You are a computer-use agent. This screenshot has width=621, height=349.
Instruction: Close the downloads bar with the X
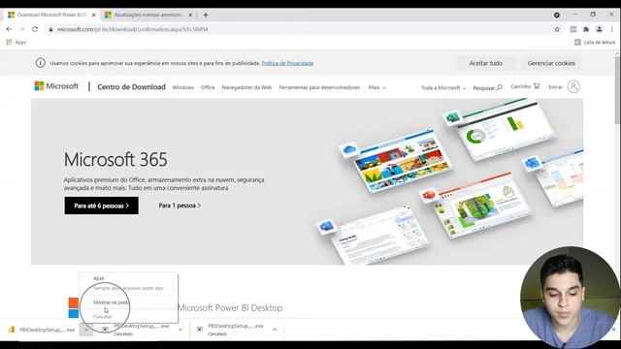coord(613,330)
